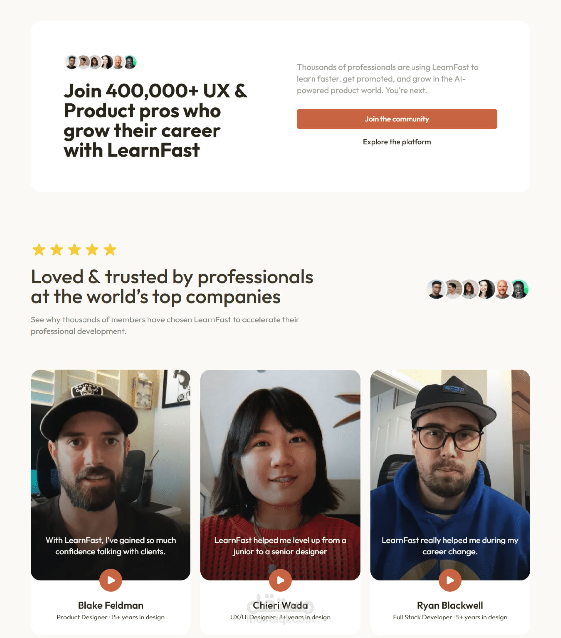The image size is (561, 638).
Task: Click the first yellow rating star
Action: coord(39,250)
